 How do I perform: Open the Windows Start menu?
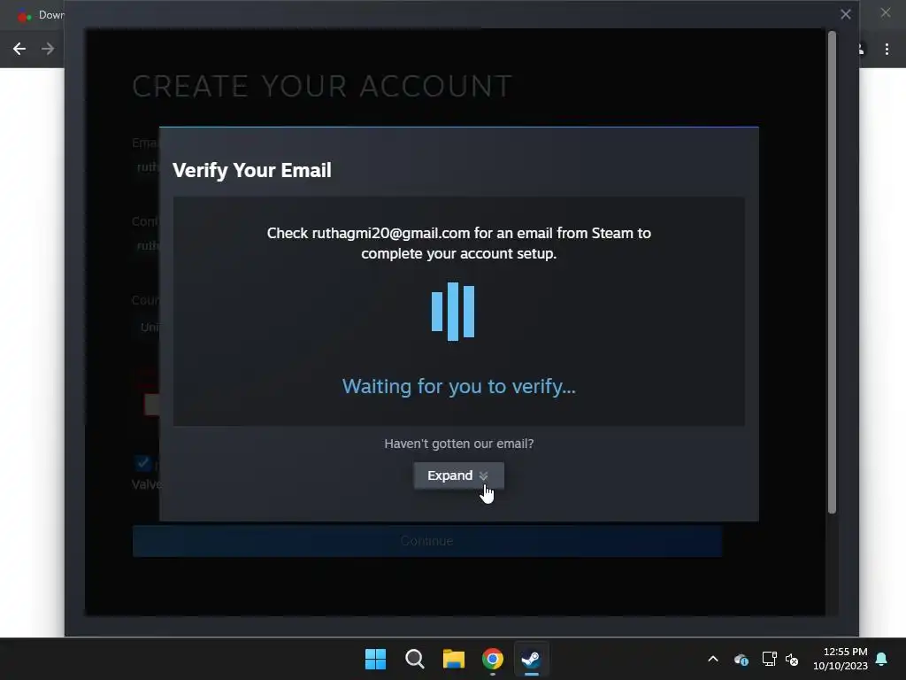pyautogui.click(x=375, y=659)
